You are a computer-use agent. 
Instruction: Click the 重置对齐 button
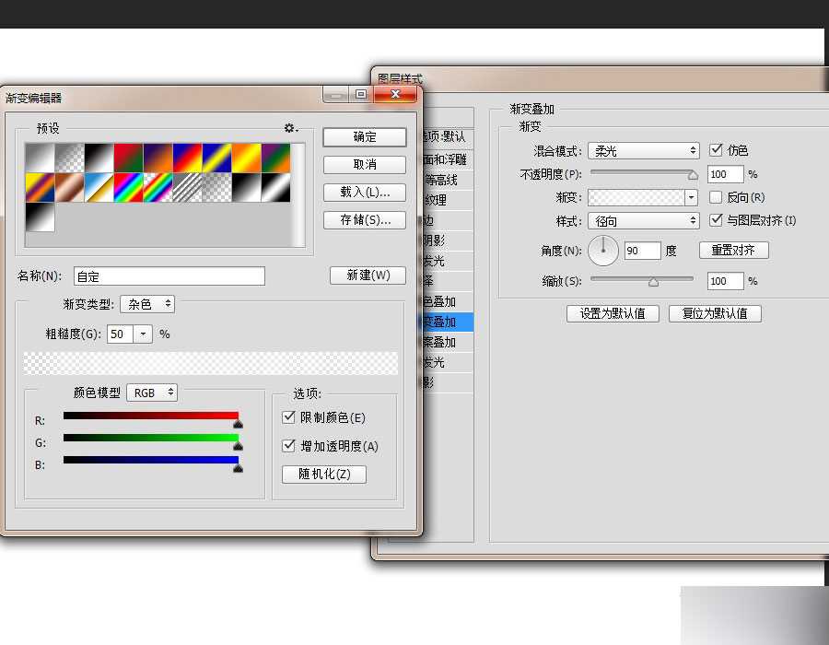(x=733, y=250)
